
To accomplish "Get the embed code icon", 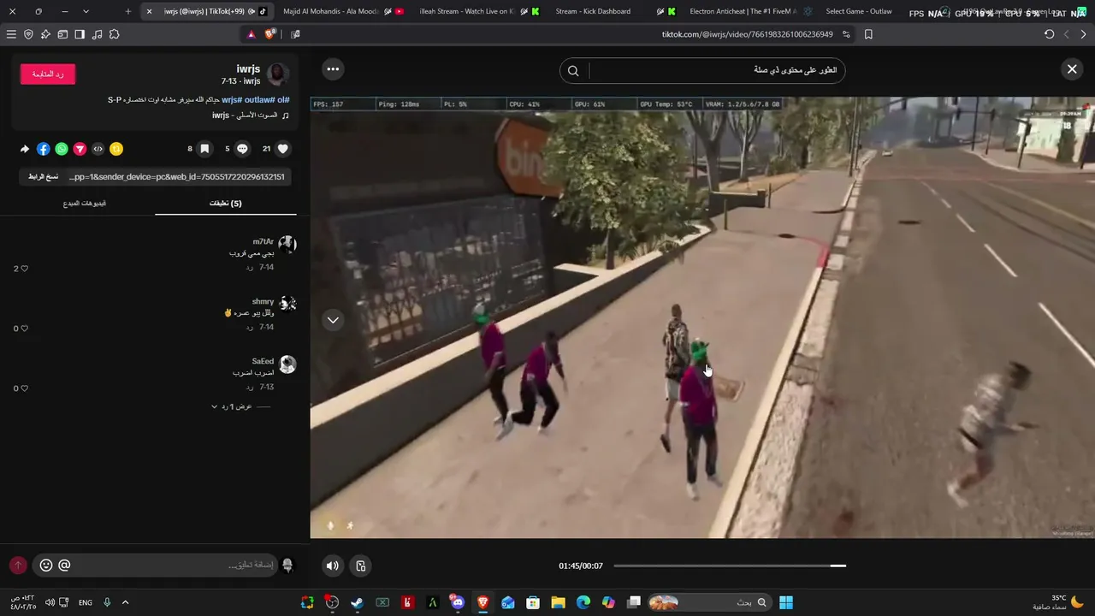I will [98, 149].
